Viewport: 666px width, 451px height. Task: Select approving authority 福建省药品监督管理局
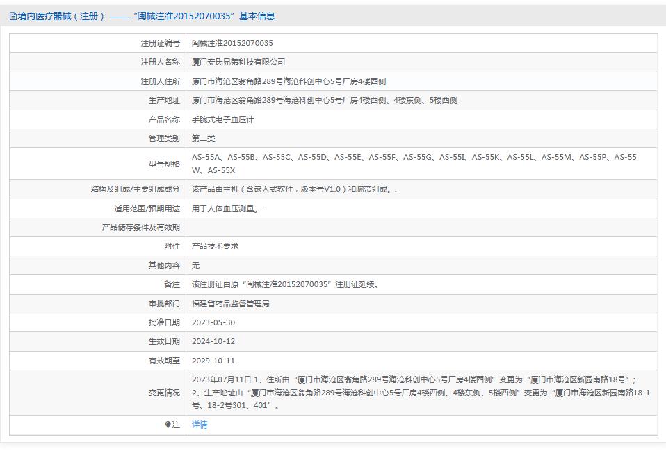click(x=231, y=304)
